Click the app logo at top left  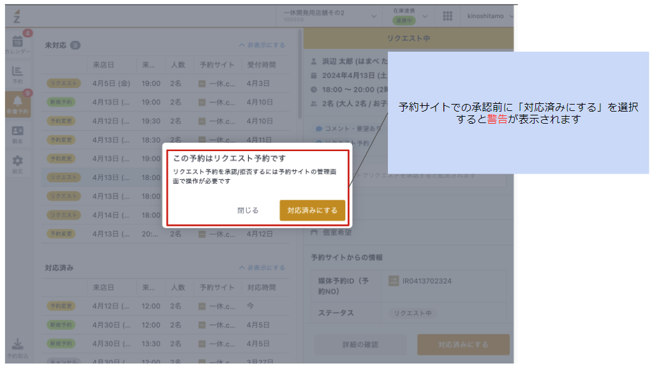pos(17,17)
